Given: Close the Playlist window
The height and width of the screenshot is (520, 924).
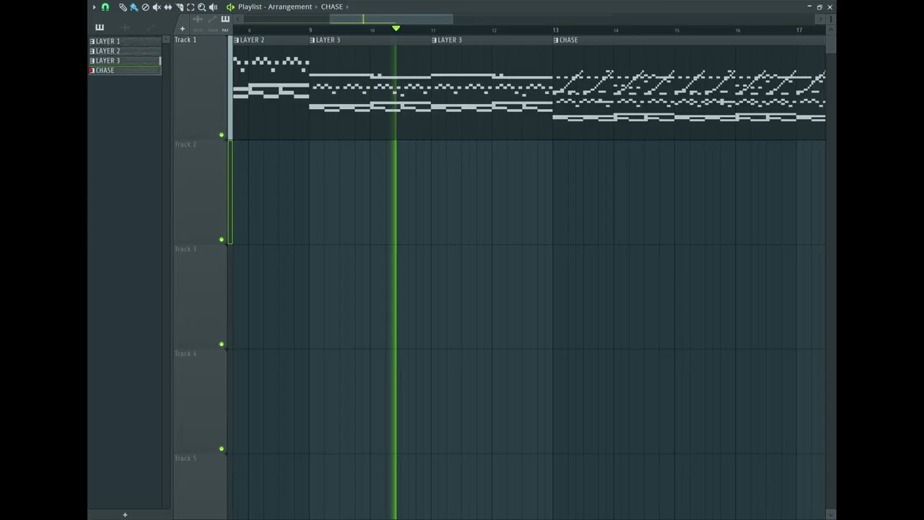Looking at the screenshot, I should [829, 6].
